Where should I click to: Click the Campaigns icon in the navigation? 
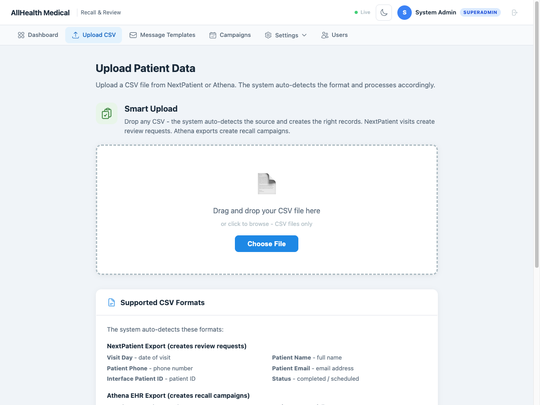tap(212, 35)
